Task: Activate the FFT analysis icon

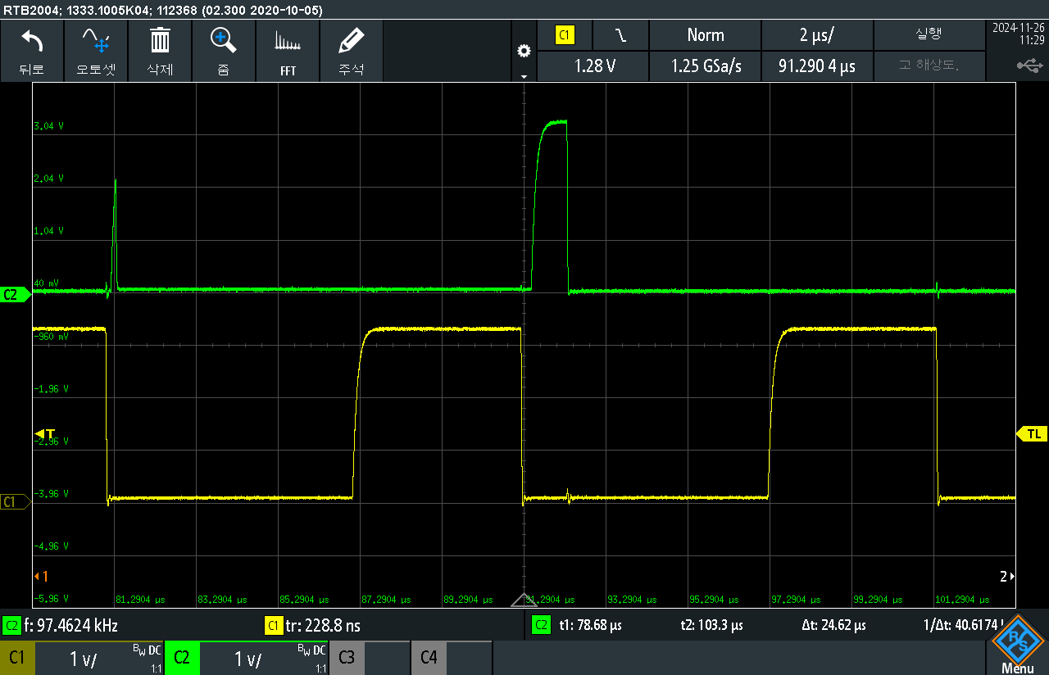Action: [x=288, y=50]
